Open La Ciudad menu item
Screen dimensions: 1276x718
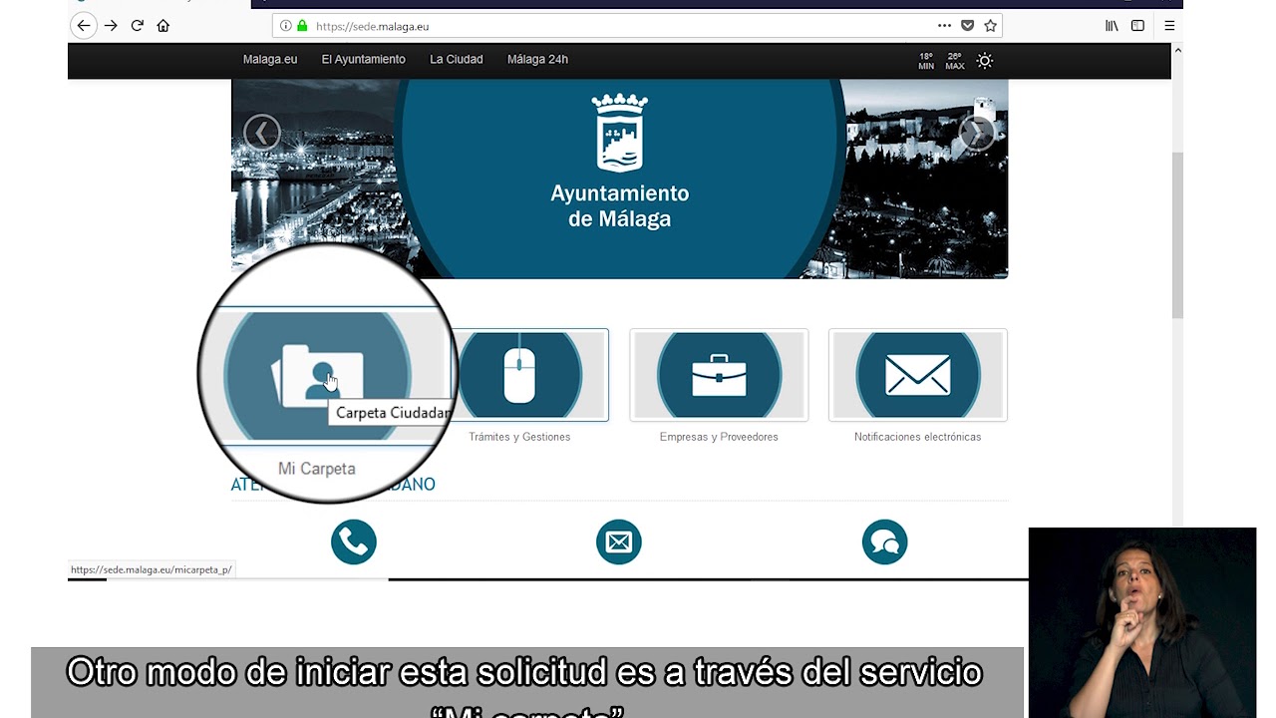pos(457,60)
